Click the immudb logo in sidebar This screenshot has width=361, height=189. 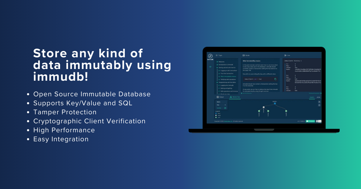click(211, 56)
